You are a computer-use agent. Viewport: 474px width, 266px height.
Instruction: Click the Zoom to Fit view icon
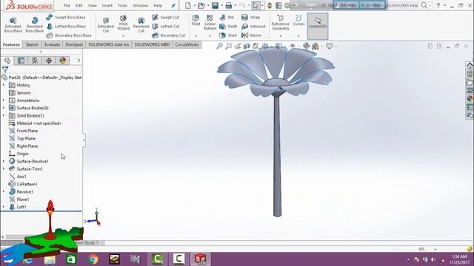tap(220, 46)
